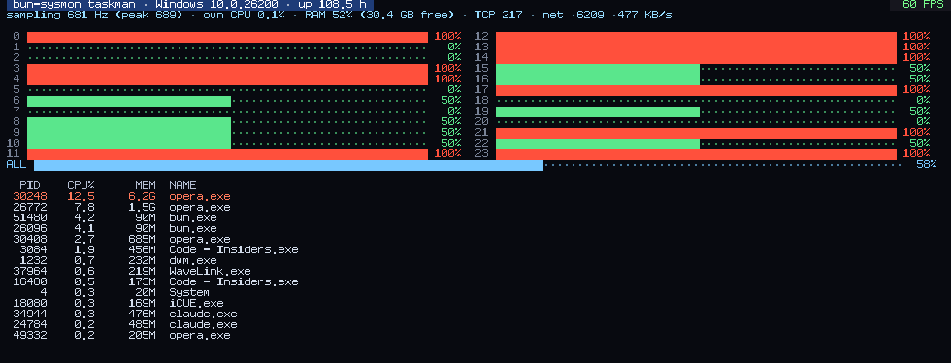The height and width of the screenshot is (363, 951).
Task: Click the ALL total CPU usage bar
Action: 289,165
